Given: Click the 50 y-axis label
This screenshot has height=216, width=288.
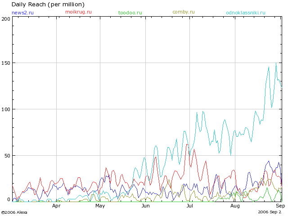Looking at the screenshot, I should tap(7, 156).
